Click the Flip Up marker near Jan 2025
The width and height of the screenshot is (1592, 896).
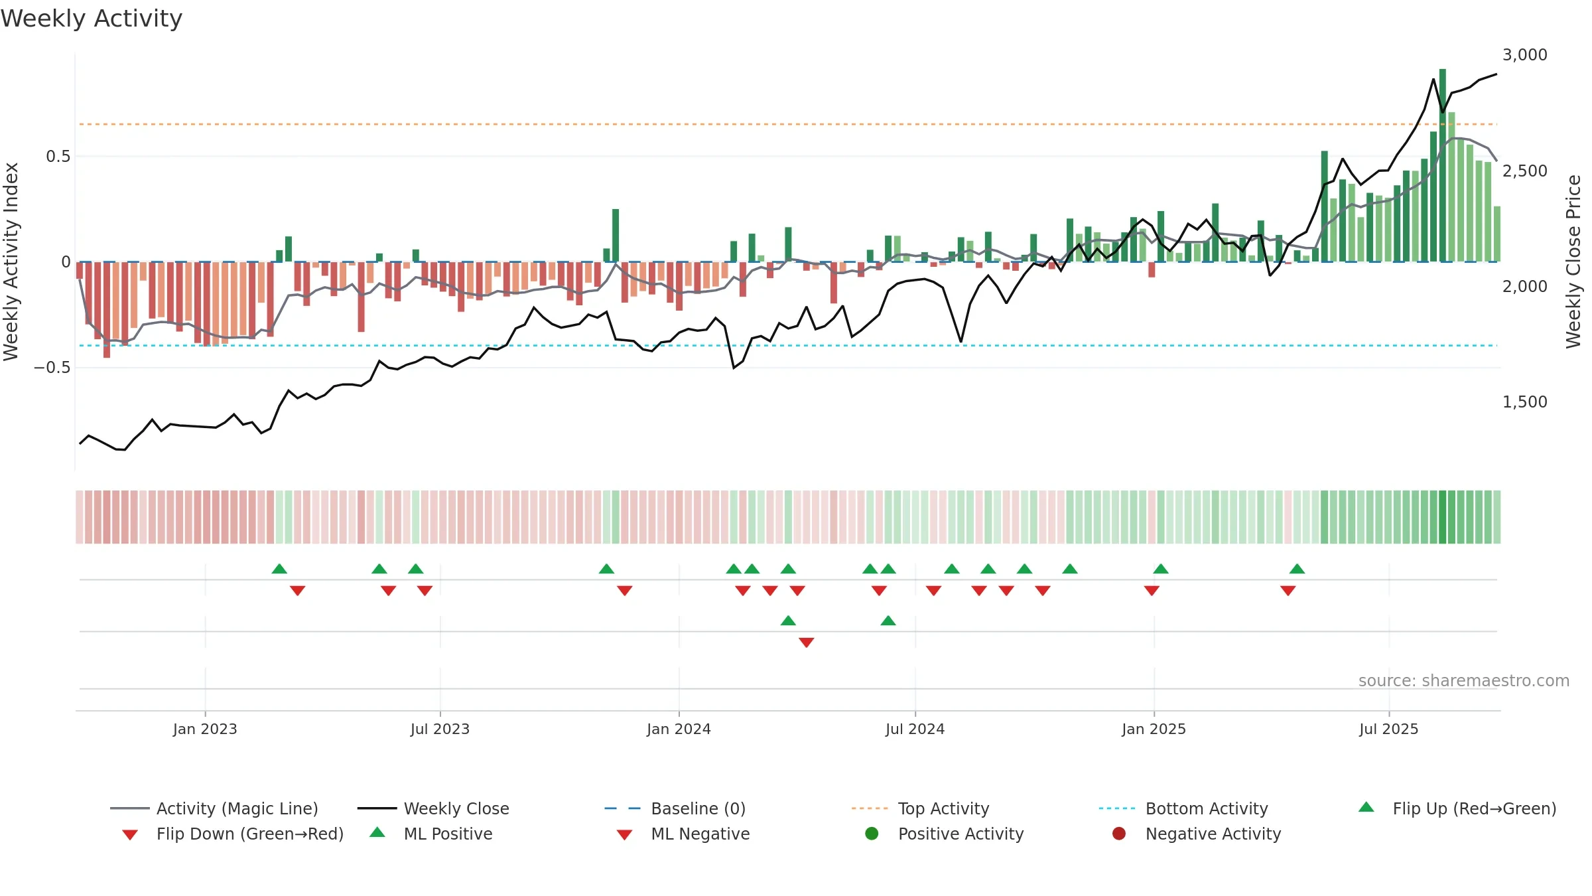1161,569
